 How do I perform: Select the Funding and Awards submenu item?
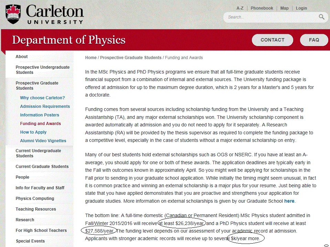(x=40, y=124)
